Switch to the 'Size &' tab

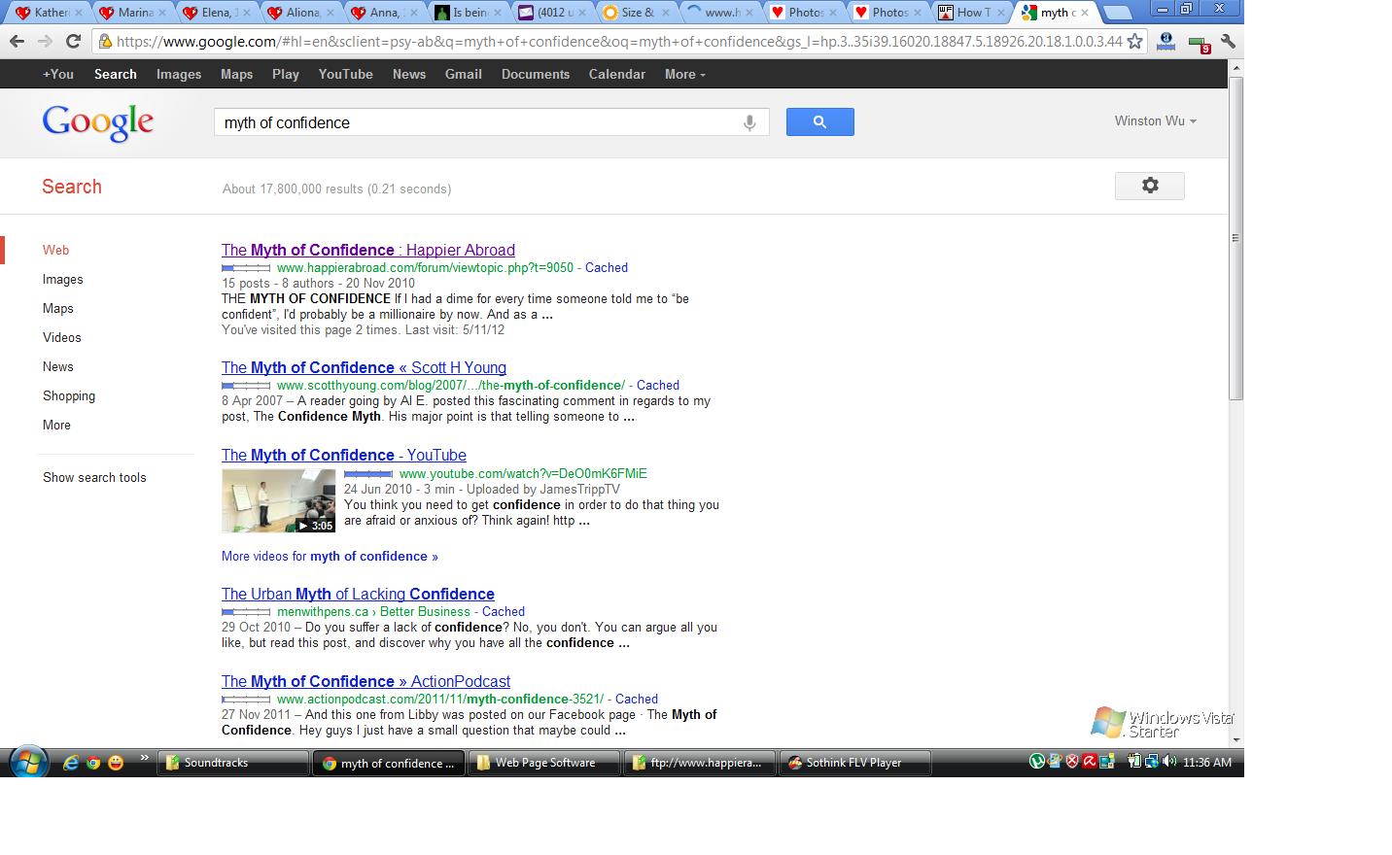[635, 13]
